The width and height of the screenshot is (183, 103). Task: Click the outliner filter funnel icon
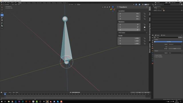[179, 5]
